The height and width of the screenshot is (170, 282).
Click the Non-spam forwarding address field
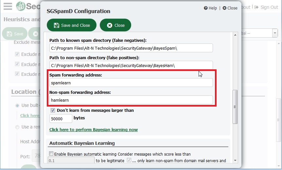coord(131,100)
